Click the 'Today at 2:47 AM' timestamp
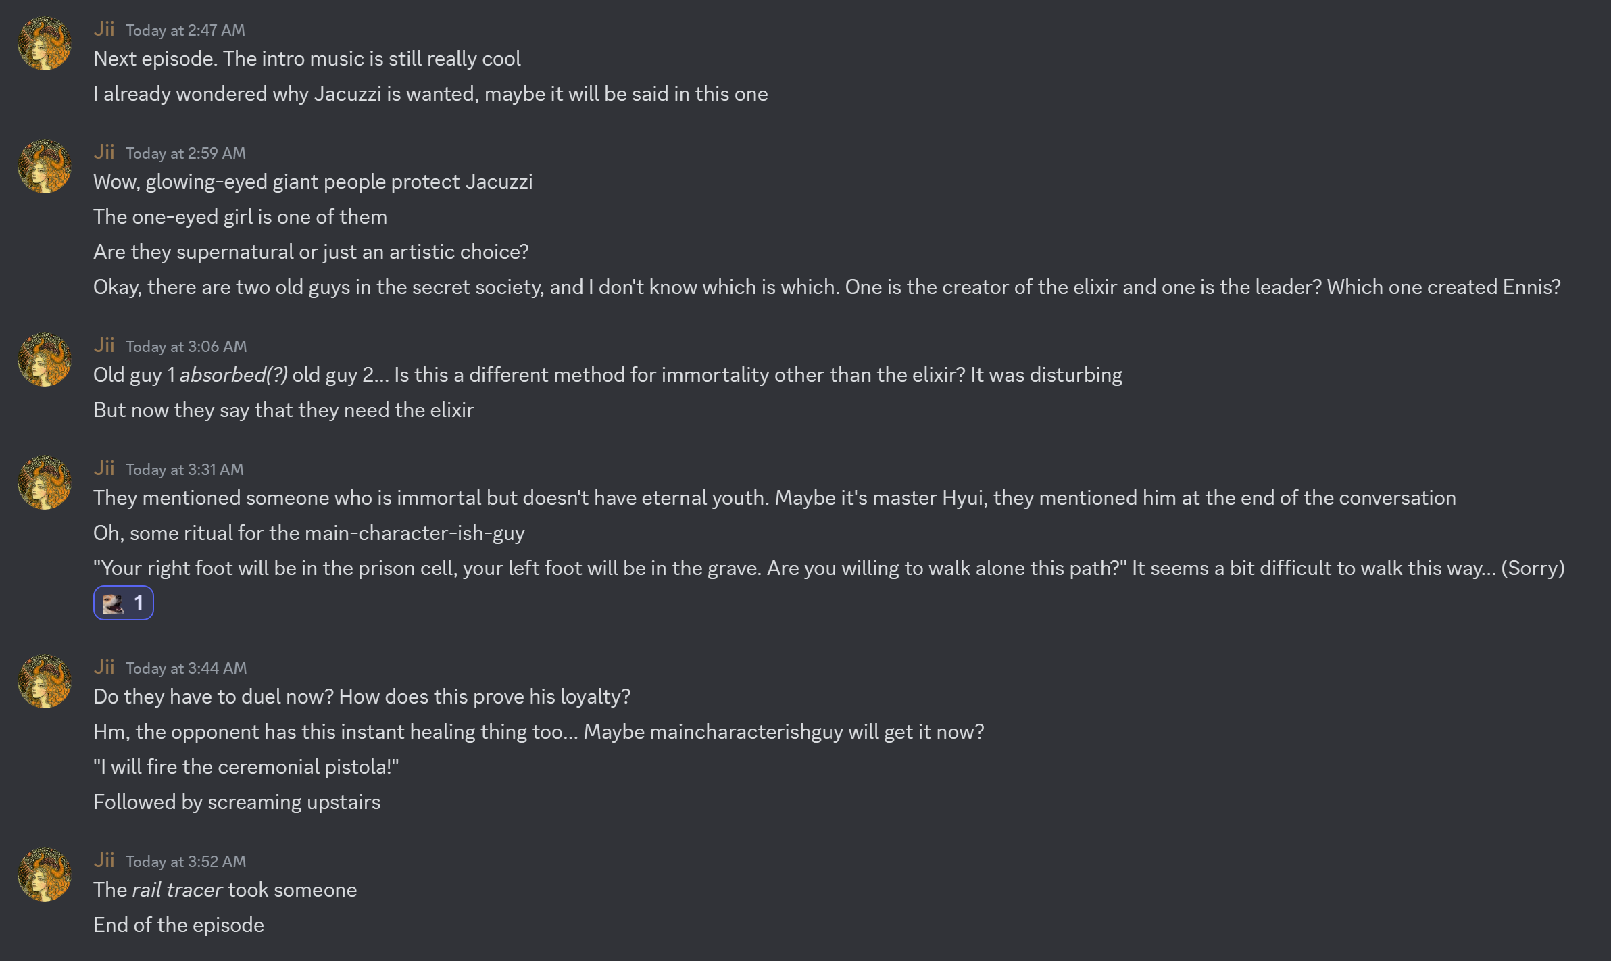This screenshot has width=1611, height=961. click(x=185, y=30)
